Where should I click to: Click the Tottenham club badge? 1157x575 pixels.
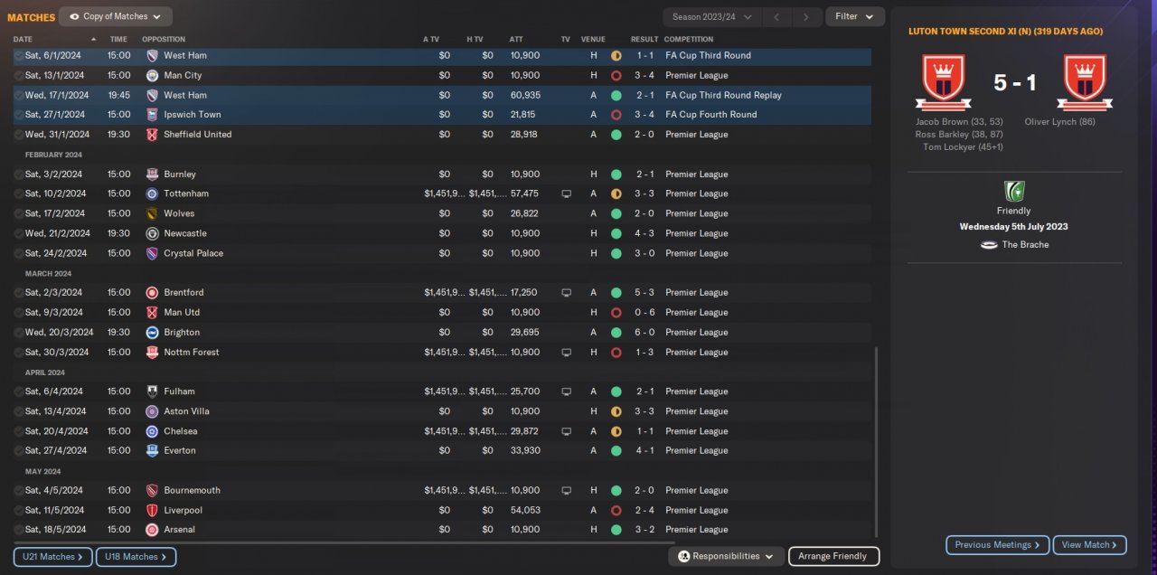[152, 194]
